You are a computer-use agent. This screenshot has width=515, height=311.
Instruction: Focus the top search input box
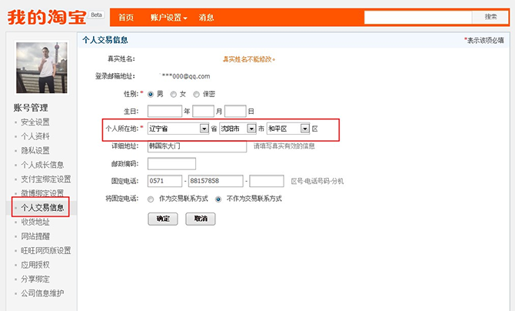coord(418,17)
